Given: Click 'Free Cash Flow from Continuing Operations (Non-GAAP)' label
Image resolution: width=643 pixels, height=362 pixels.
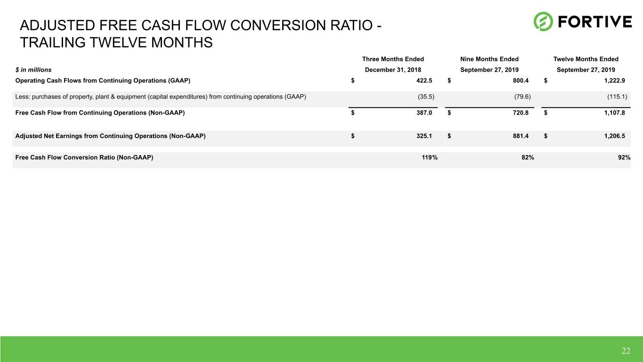Looking at the screenshot, I should tap(100, 113).
